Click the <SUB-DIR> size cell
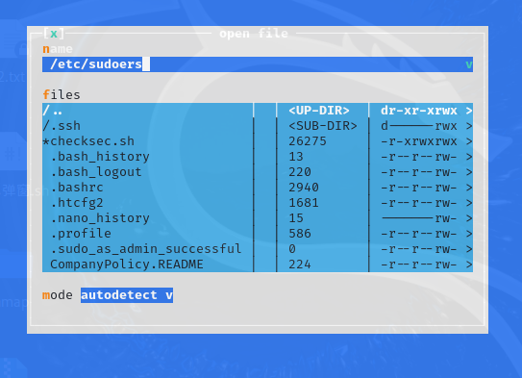The height and width of the screenshot is (378, 522). (323, 126)
